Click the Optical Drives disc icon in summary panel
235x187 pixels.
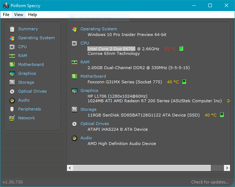[x=74, y=124]
